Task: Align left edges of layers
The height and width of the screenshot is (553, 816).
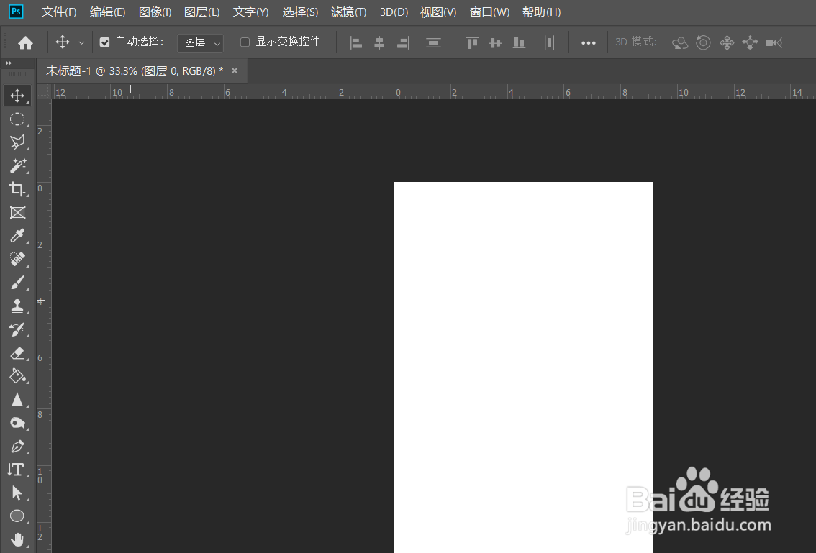Action: click(356, 42)
